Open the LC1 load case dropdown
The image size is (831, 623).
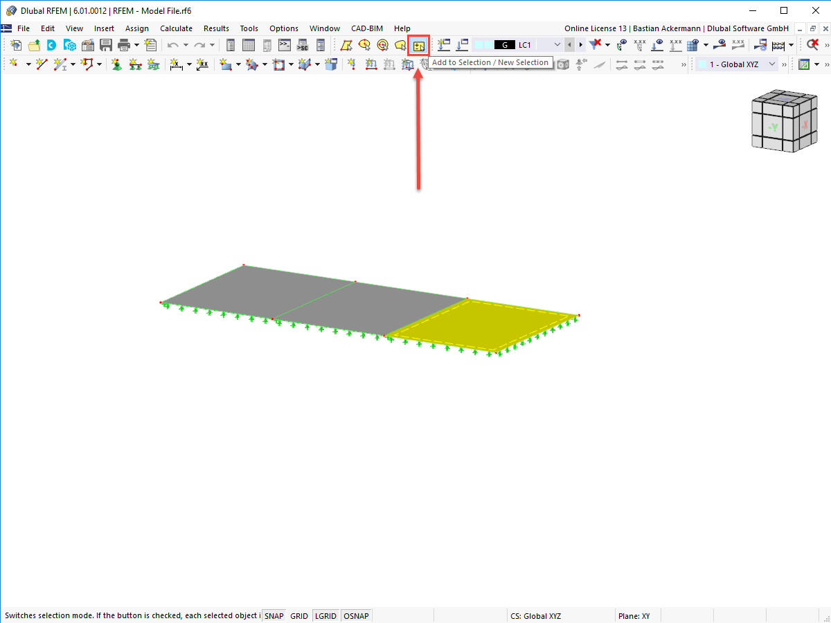(x=557, y=45)
